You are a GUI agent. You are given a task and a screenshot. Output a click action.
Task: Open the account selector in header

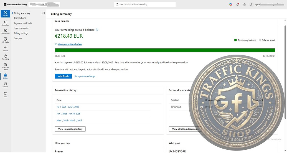click(44, 4)
